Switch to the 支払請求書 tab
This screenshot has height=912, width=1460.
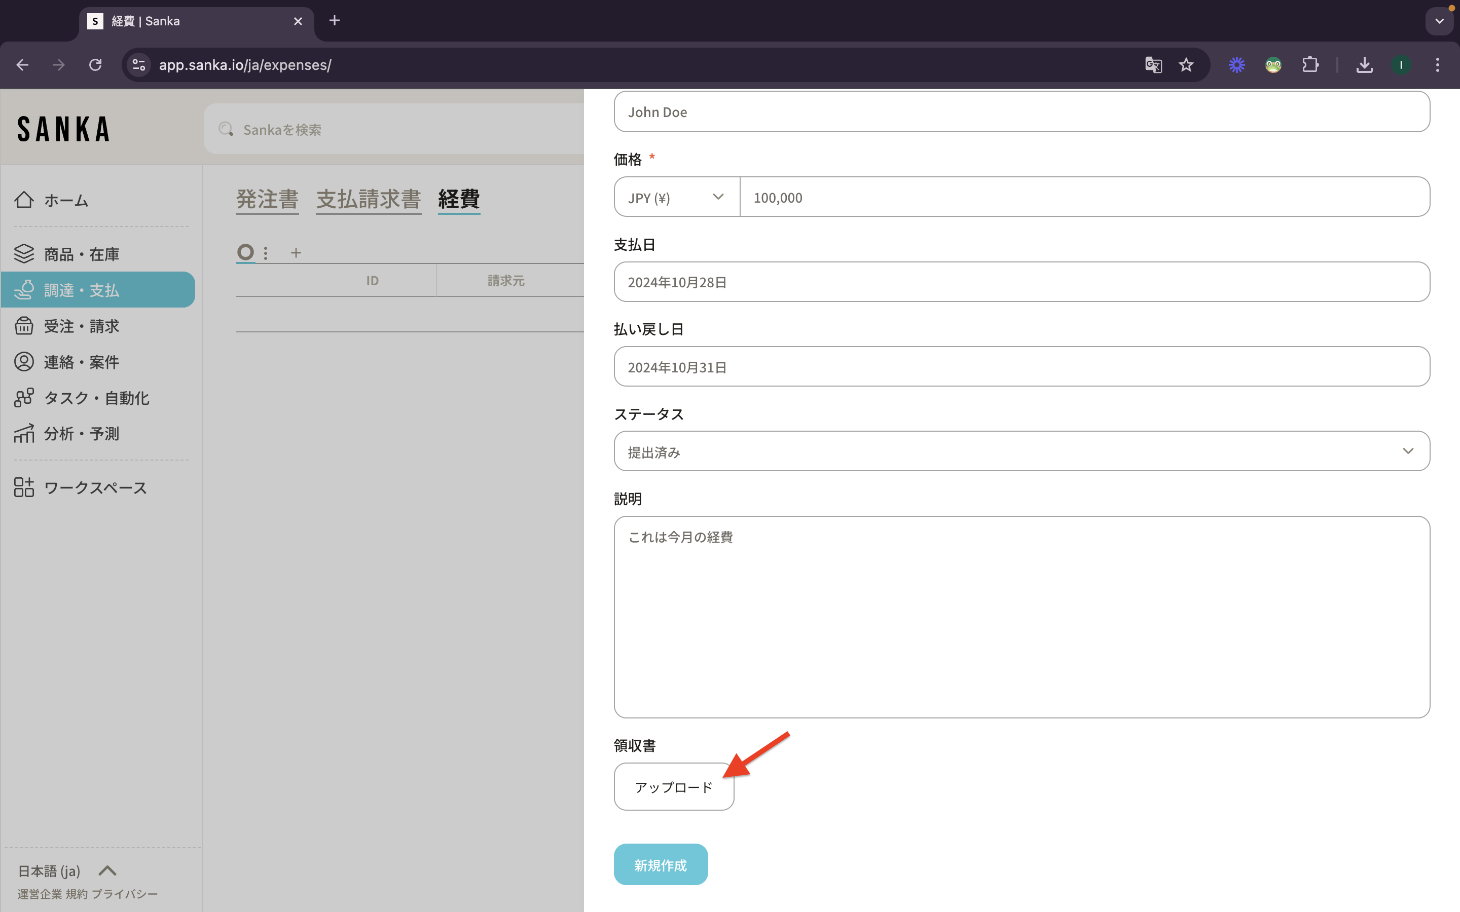[x=369, y=199]
